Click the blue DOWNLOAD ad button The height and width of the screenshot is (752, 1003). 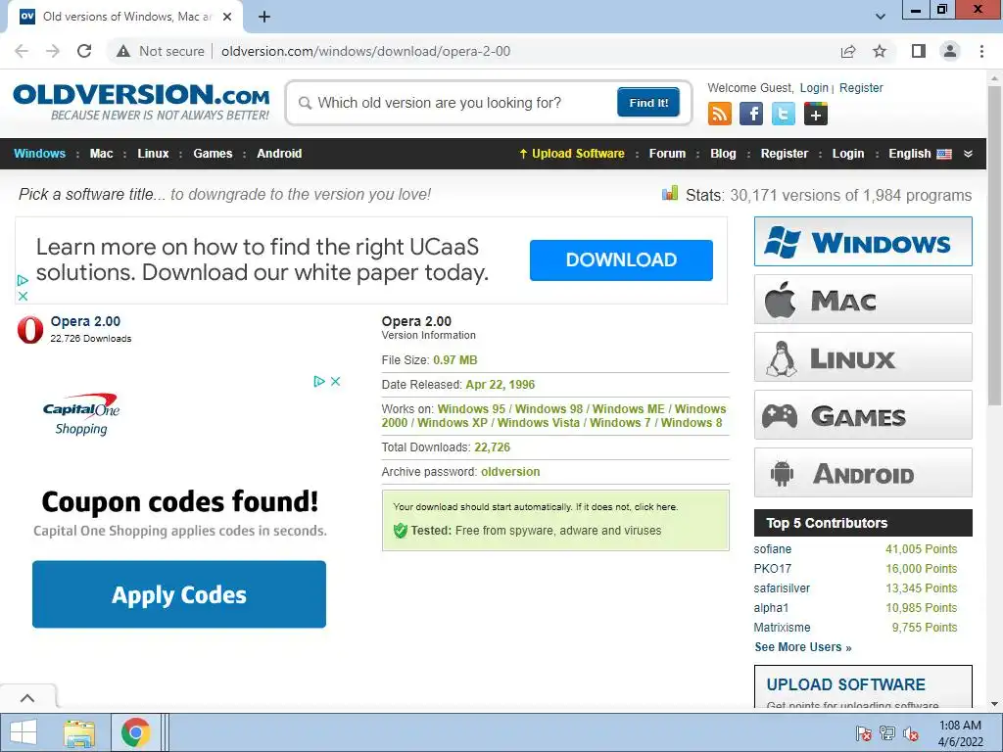click(621, 259)
